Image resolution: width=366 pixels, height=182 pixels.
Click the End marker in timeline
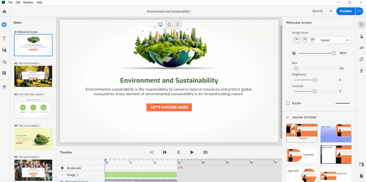(180, 168)
